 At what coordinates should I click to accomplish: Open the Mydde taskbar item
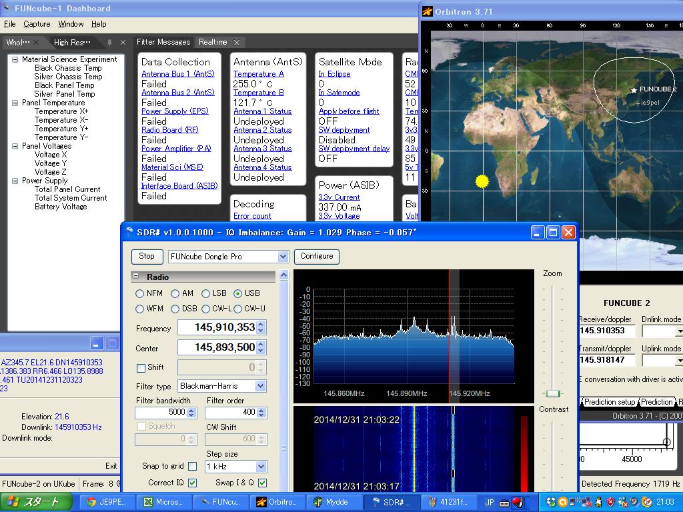click(333, 502)
